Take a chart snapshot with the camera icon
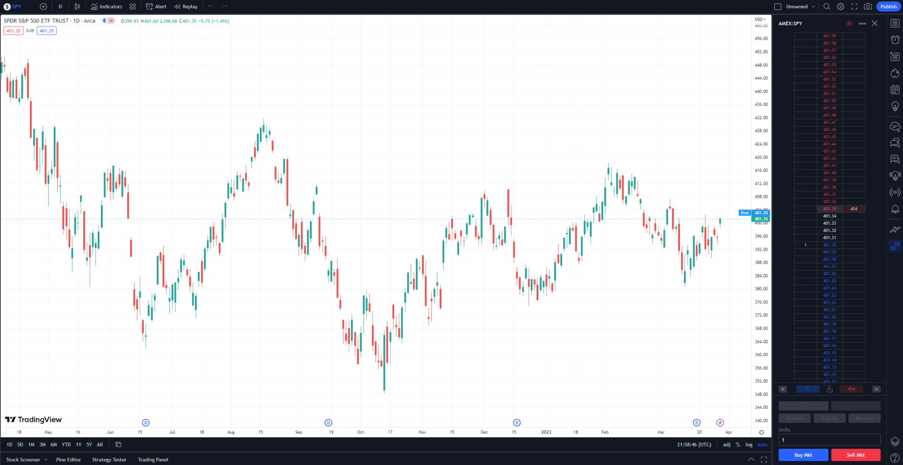903x465 pixels. (x=868, y=7)
